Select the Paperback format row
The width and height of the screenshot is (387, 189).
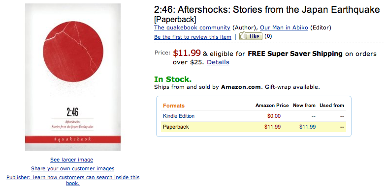(x=254, y=127)
